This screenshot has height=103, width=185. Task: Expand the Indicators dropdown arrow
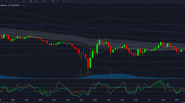click(49, 1)
